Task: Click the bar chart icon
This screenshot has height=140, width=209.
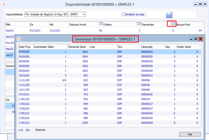Action: (x=169, y=15)
